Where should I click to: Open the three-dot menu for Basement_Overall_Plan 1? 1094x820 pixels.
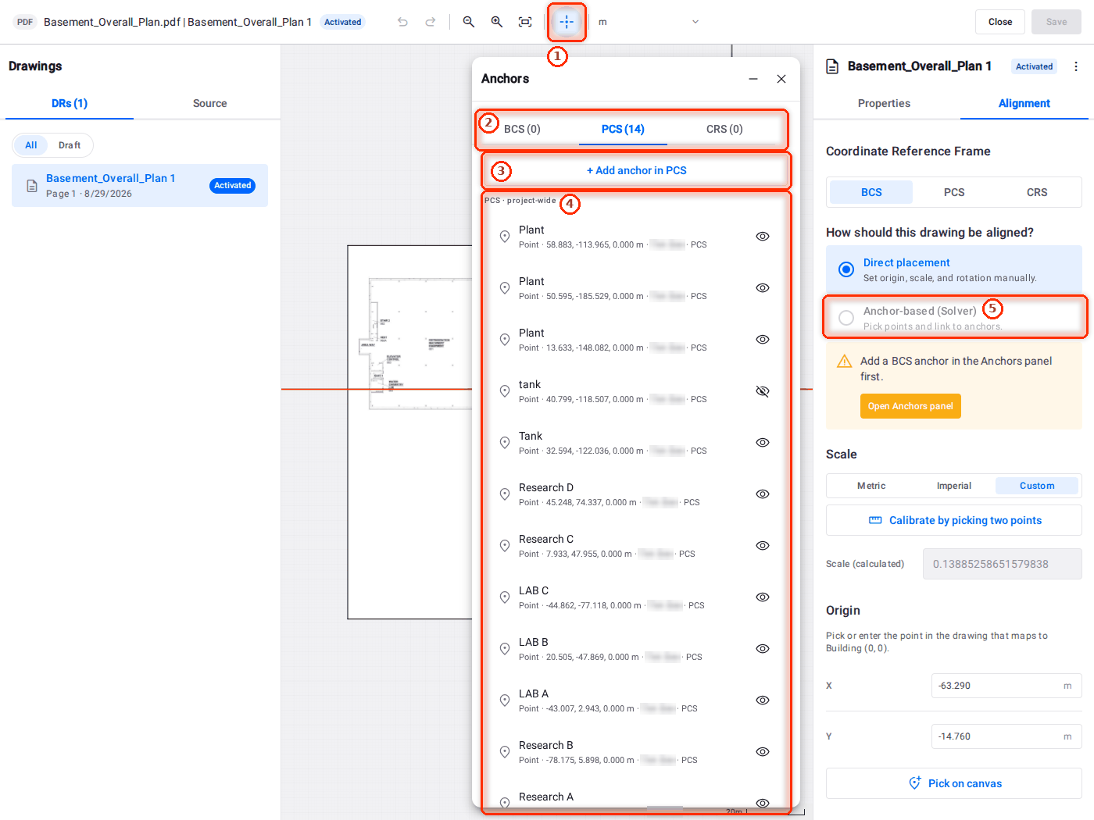click(1076, 66)
